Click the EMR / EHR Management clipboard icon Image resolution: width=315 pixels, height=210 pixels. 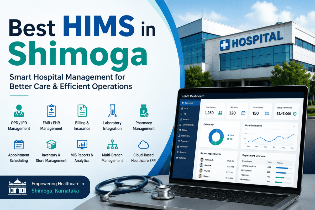51,111
